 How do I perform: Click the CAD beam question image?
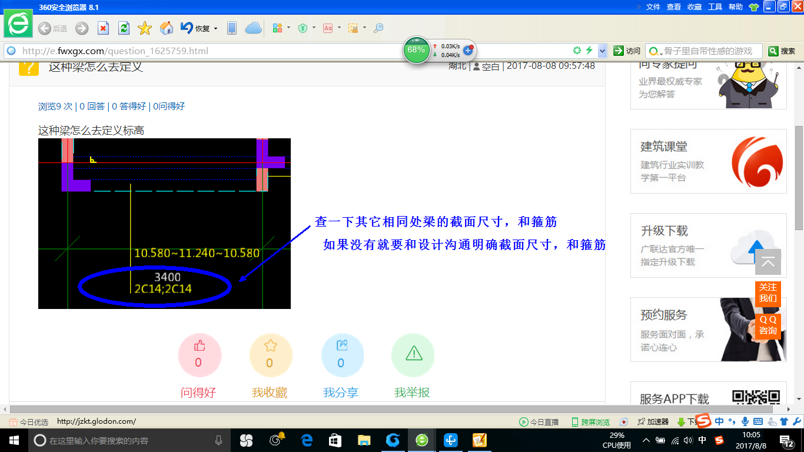pyautogui.click(x=164, y=224)
